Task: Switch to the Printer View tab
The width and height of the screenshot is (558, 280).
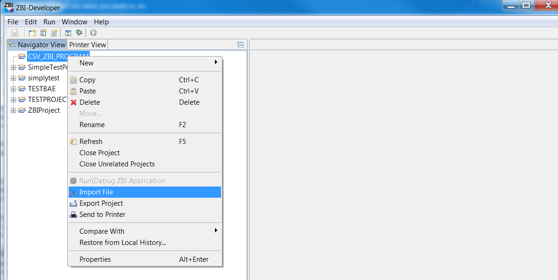Action: [87, 44]
